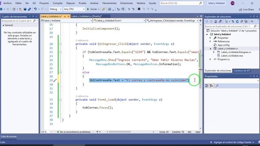Click the Open file folder icon
Image resolution: width=260 pixels, height=146 pixels.
click(21, 9)
